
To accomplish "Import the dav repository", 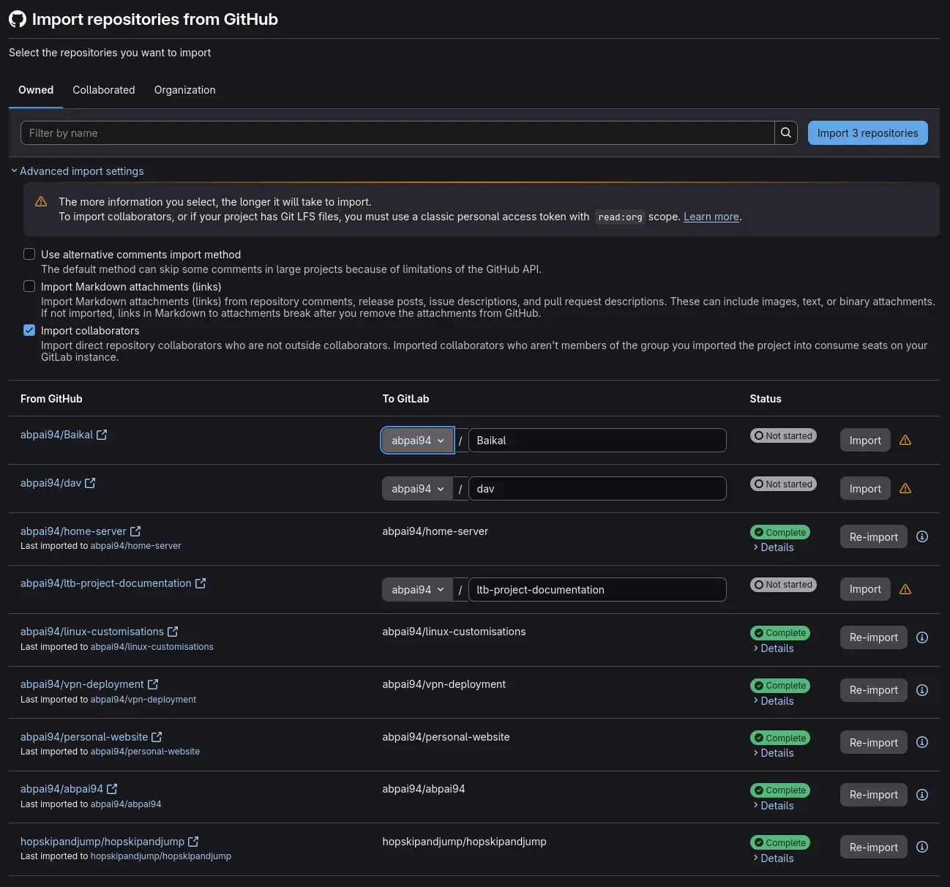I will [x=865, y=488].
